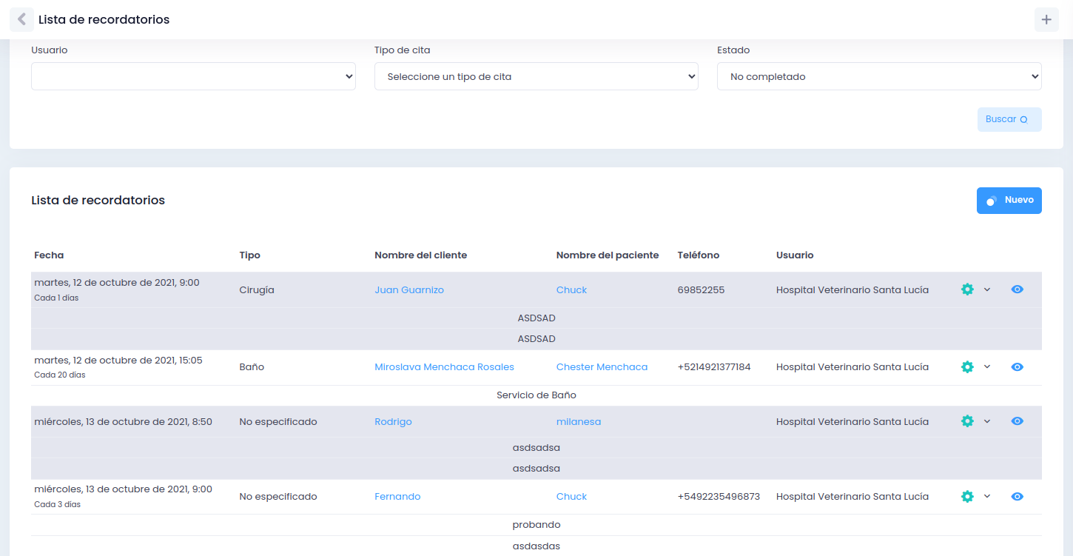Open client link Juan Guarnizo

coord(409,290)
